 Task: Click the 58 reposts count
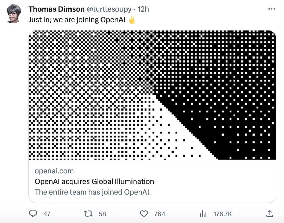click(102, 214)
